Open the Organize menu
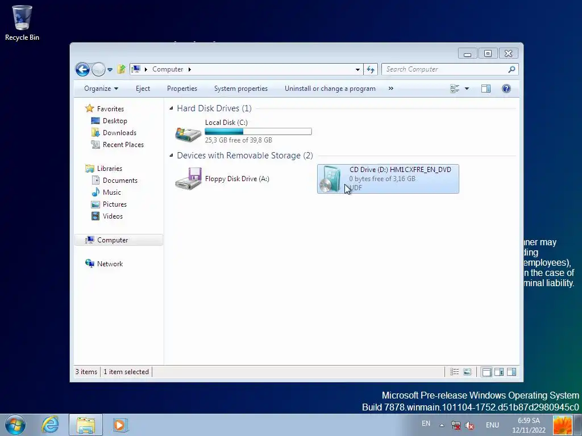This screenshot has height=436, width=582. click(x=101, y=89)
